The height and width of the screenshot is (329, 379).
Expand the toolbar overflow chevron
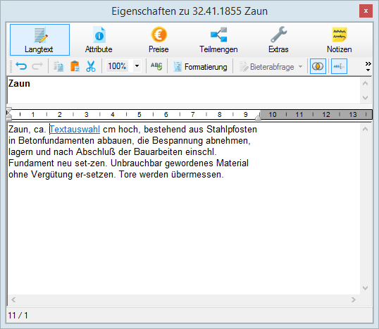pyautogui.click(x=368, y=66)
